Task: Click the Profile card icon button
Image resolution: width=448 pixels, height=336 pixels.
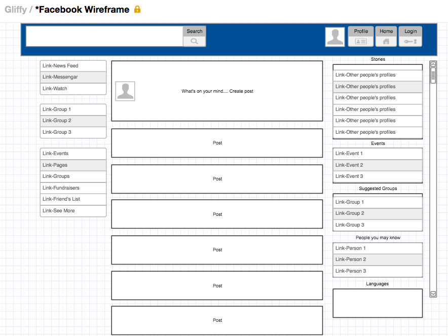Action: (x=361, y=42)
